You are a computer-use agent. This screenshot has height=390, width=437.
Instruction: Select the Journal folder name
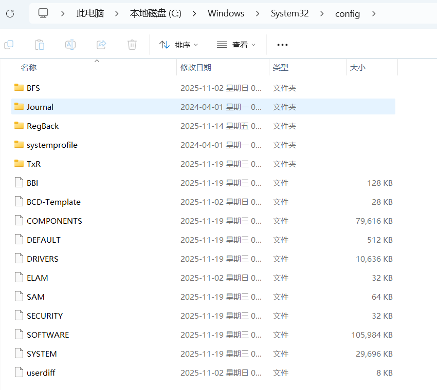pyautogui.click(x=40, y=107)
